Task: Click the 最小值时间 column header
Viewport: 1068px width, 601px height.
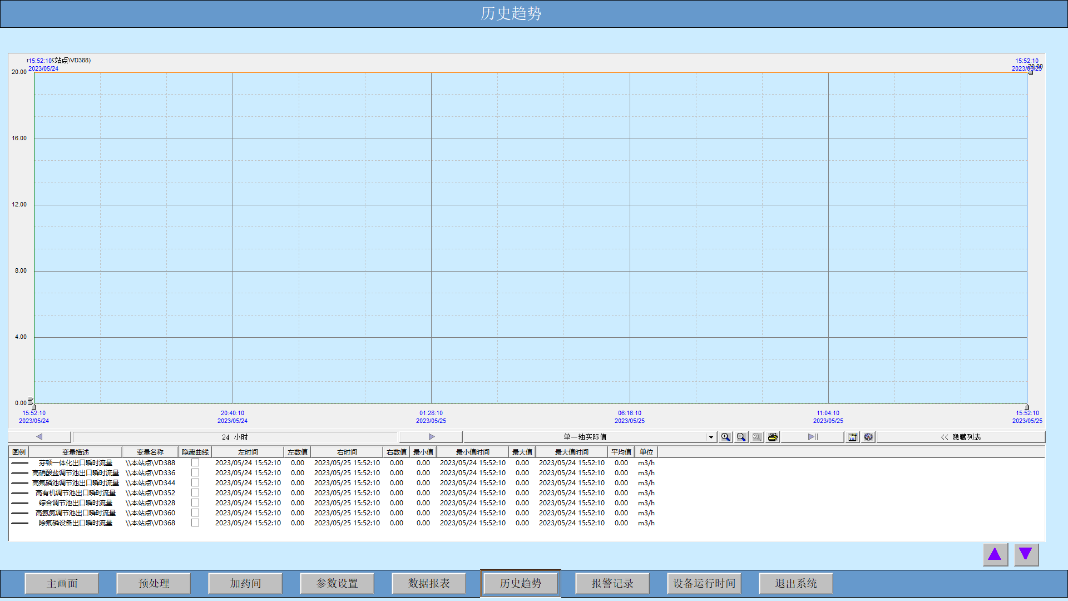Action: pos(473,452)
